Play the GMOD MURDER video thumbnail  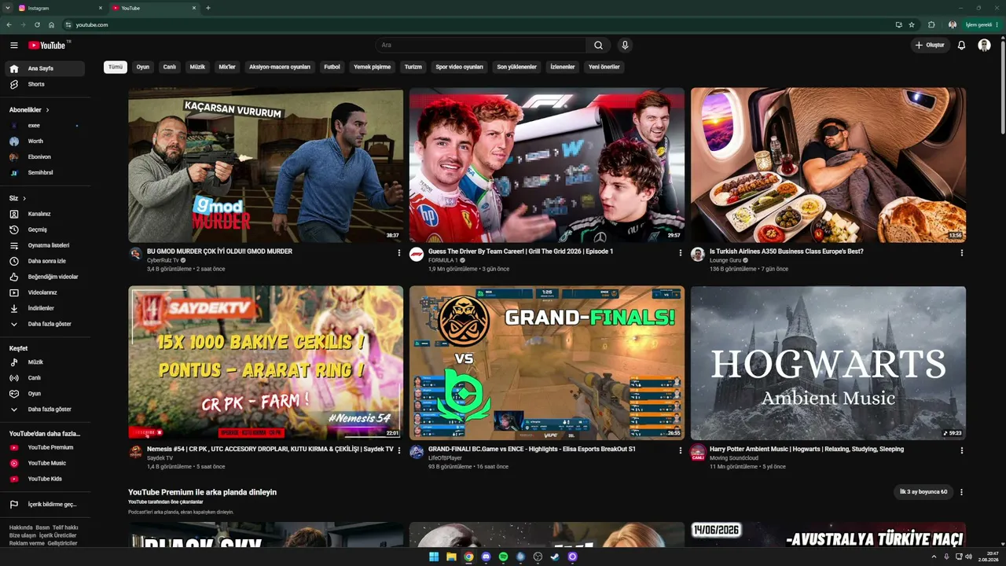[266, 165]
